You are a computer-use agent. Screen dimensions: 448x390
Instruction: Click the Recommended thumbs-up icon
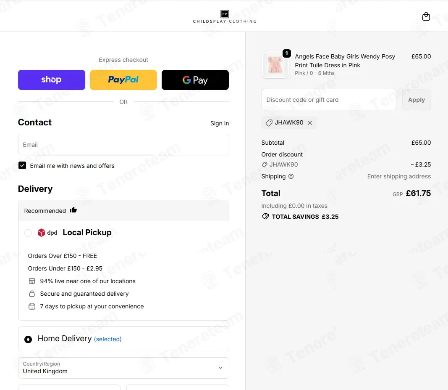(73, 210)
